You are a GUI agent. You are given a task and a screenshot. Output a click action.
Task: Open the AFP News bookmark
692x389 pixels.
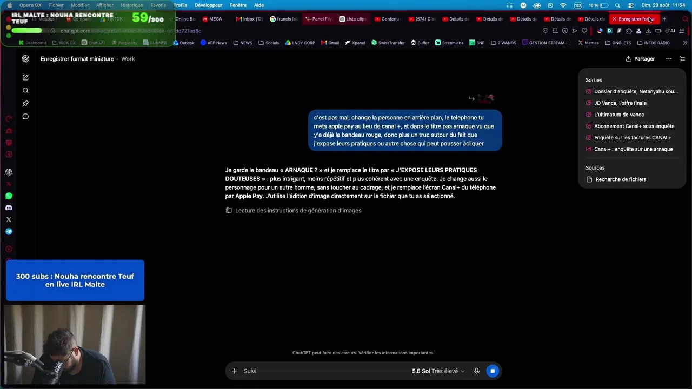click(x=214, y=43)
